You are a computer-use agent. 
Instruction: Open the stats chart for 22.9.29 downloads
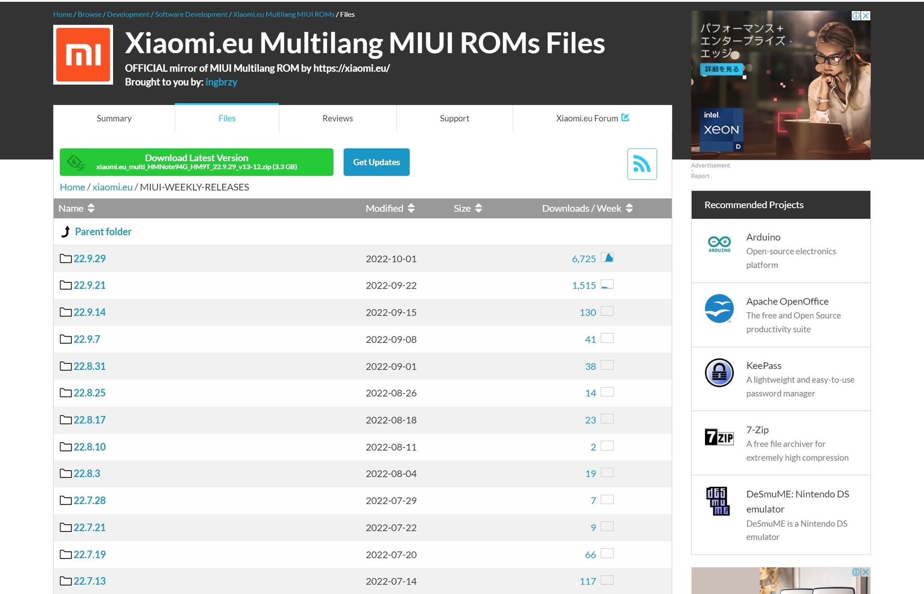point(607,258)
